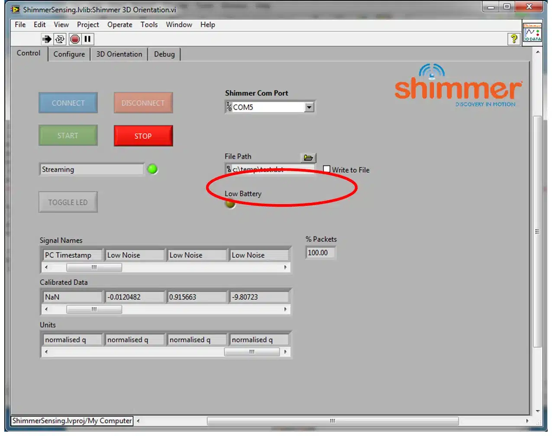Viewport: 552px width, 436px height.
Task: Click the Low Battery indicator LED
Action: (x=230, y=204)
